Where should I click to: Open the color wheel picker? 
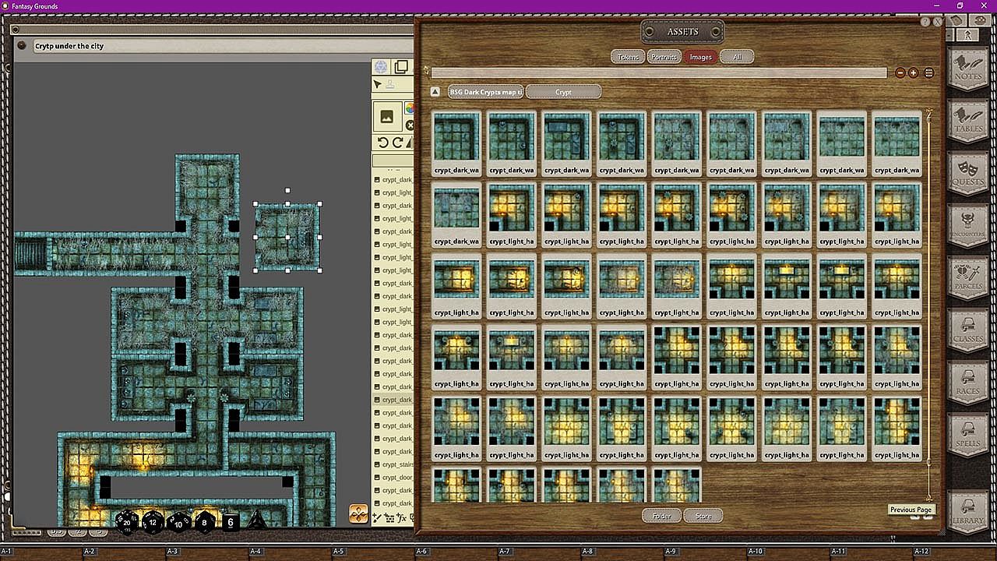point(409,108)
